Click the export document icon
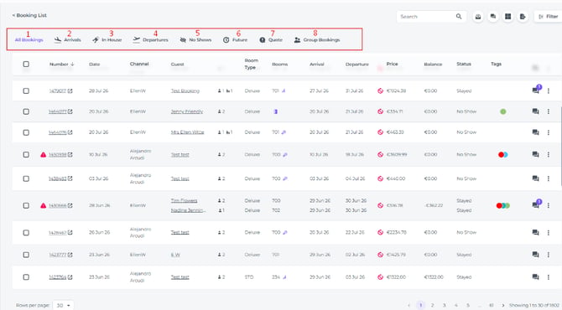The image size is (562, 310). [x=523, y=17]
